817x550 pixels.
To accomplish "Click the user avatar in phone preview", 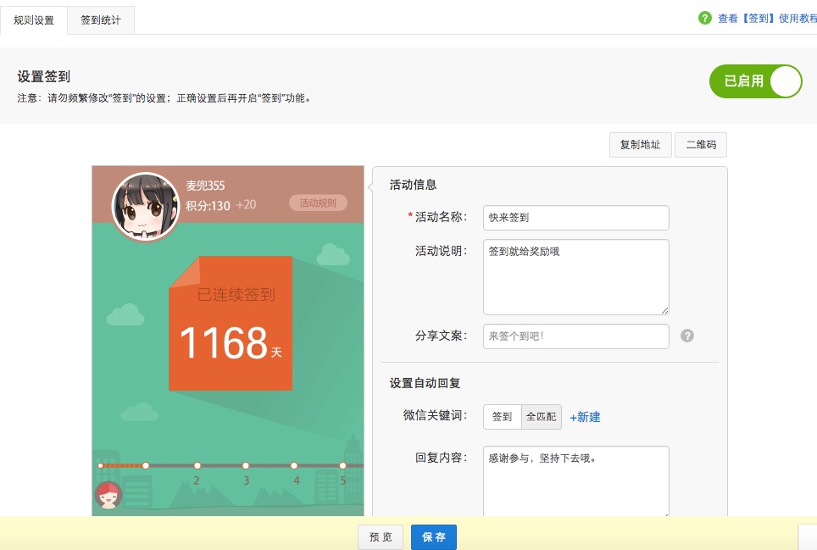I will click(x=145, y=207).
